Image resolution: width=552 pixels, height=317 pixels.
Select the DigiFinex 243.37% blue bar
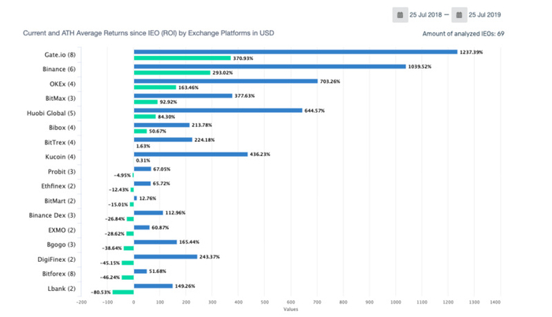[166, 257]
